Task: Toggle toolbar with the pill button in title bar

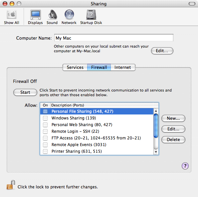Action: [192, 4]
